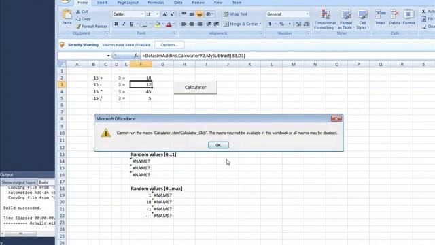Expand the Merge & Center dropdown arrow

260,24
